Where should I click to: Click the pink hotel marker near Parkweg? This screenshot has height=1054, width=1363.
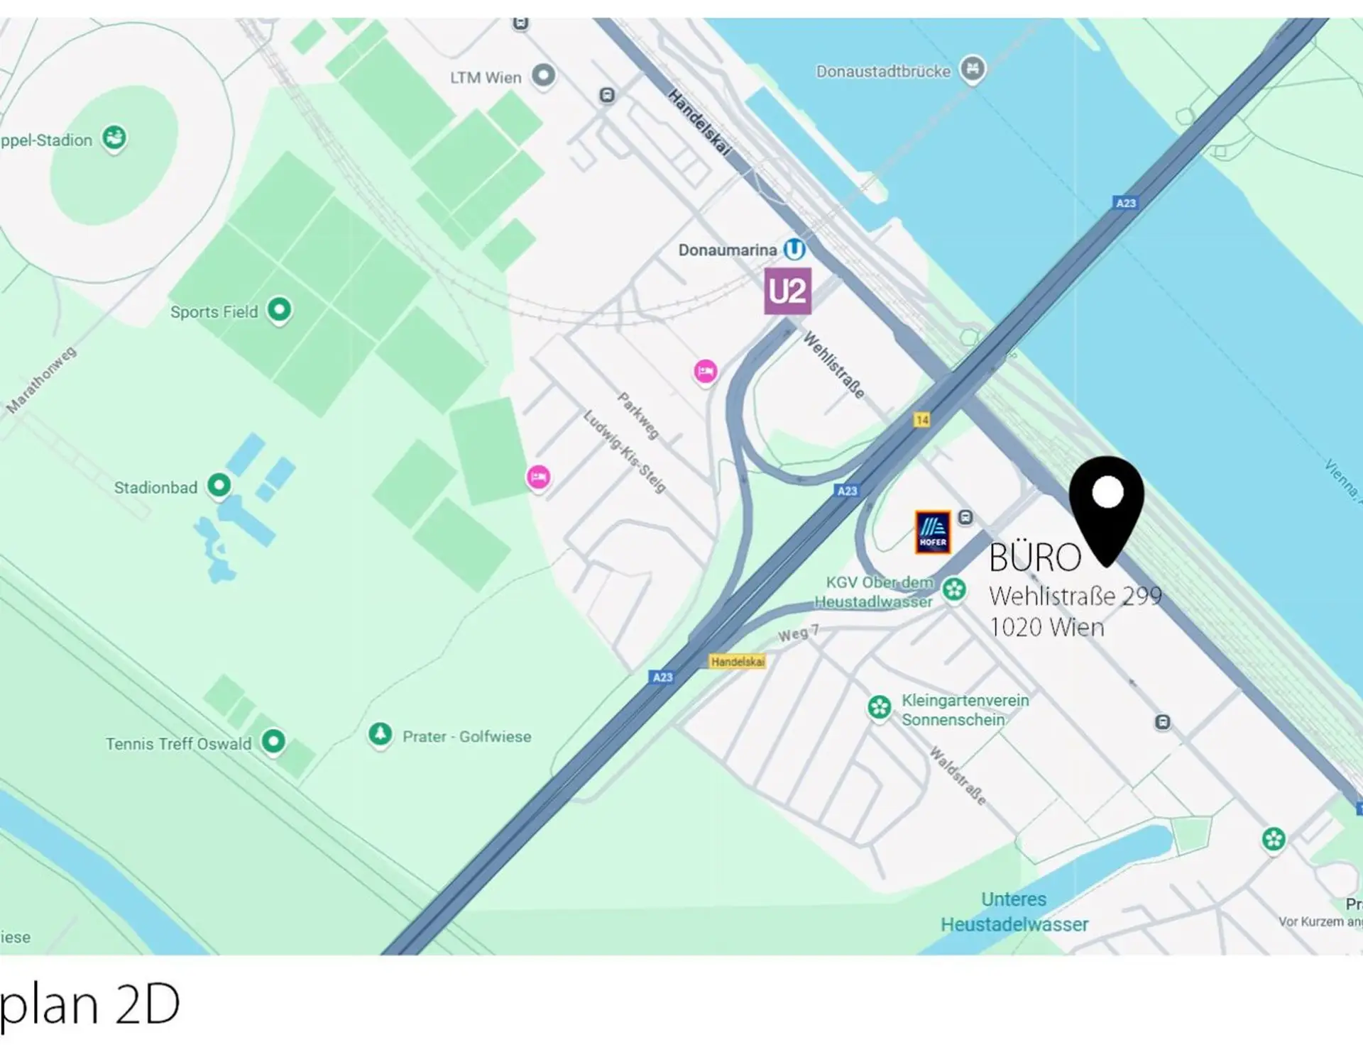tap(706, 372)
